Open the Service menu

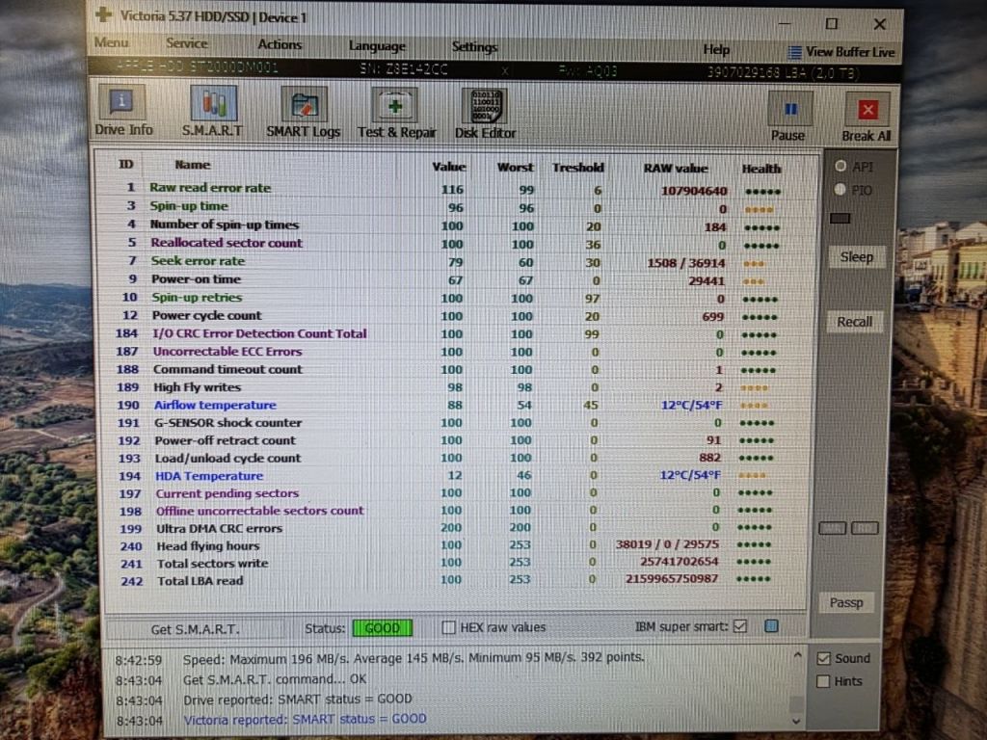click(187, 43)
